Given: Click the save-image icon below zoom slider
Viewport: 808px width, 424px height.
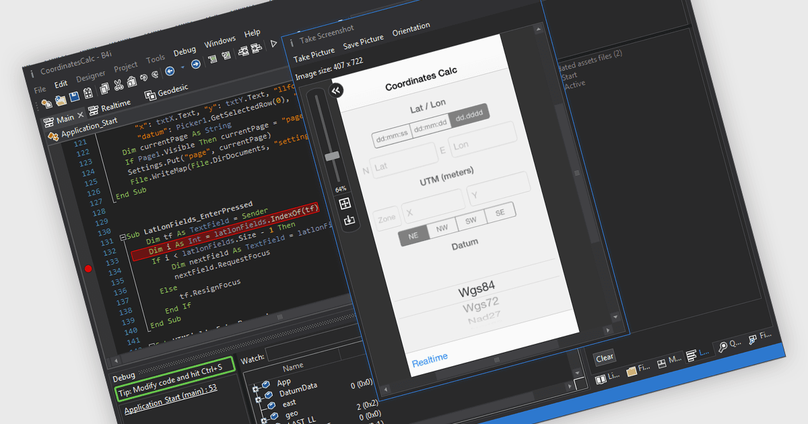Looking at the screenshot, I should (348, 220).
